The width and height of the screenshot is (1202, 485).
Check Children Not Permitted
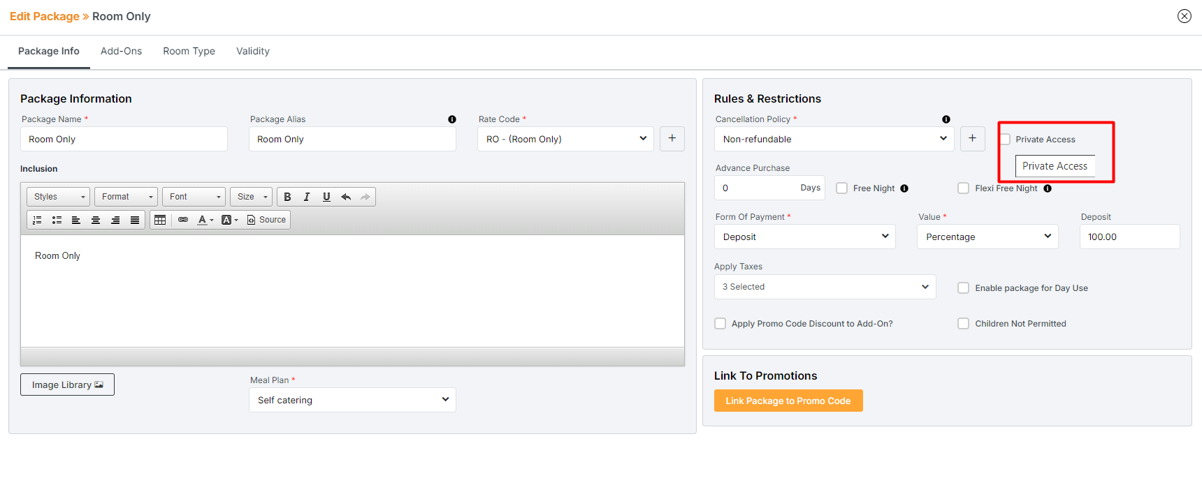pyautogui.click(x=964, y=324)
